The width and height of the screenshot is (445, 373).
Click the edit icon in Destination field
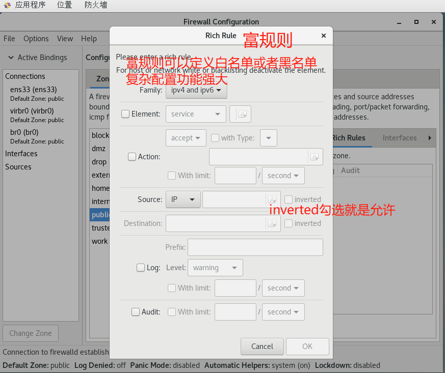[272, 223]
